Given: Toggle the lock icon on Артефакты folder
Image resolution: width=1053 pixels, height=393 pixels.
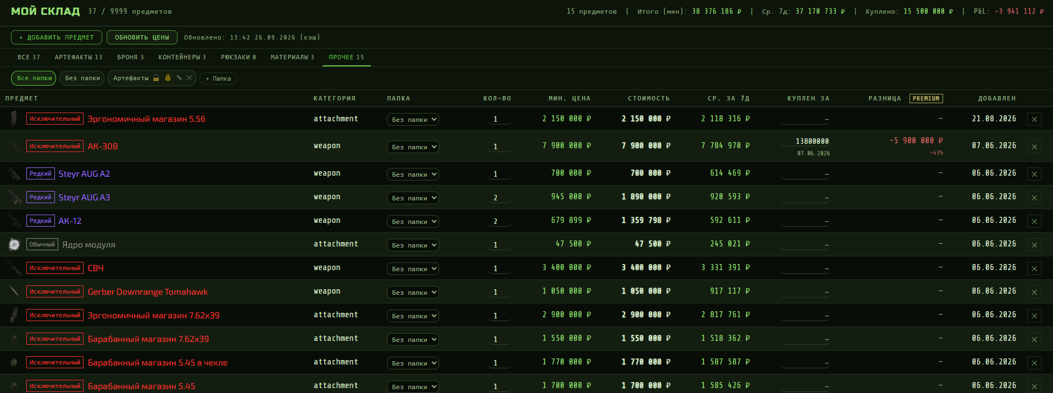Looking at the screenshot, I should pyautogui.click(x=156, y=78).
